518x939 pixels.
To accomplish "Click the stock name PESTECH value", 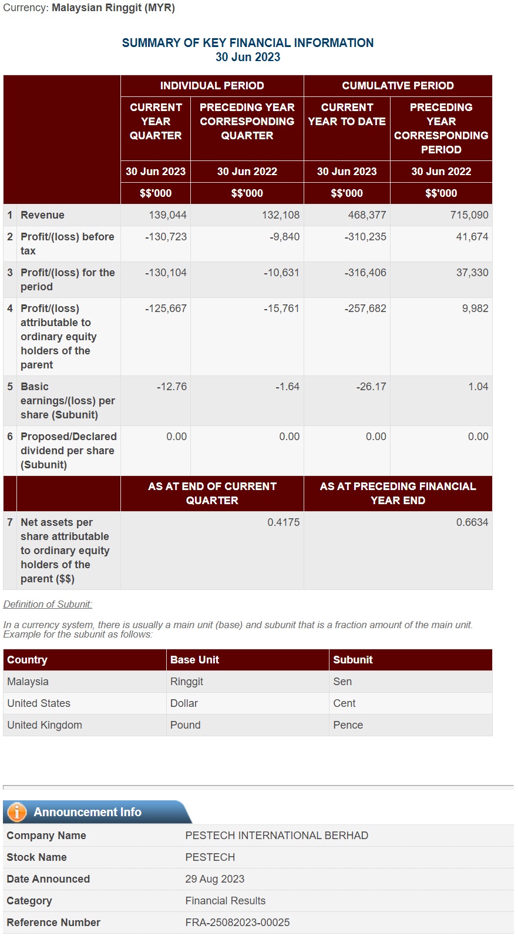I will 210,857.
